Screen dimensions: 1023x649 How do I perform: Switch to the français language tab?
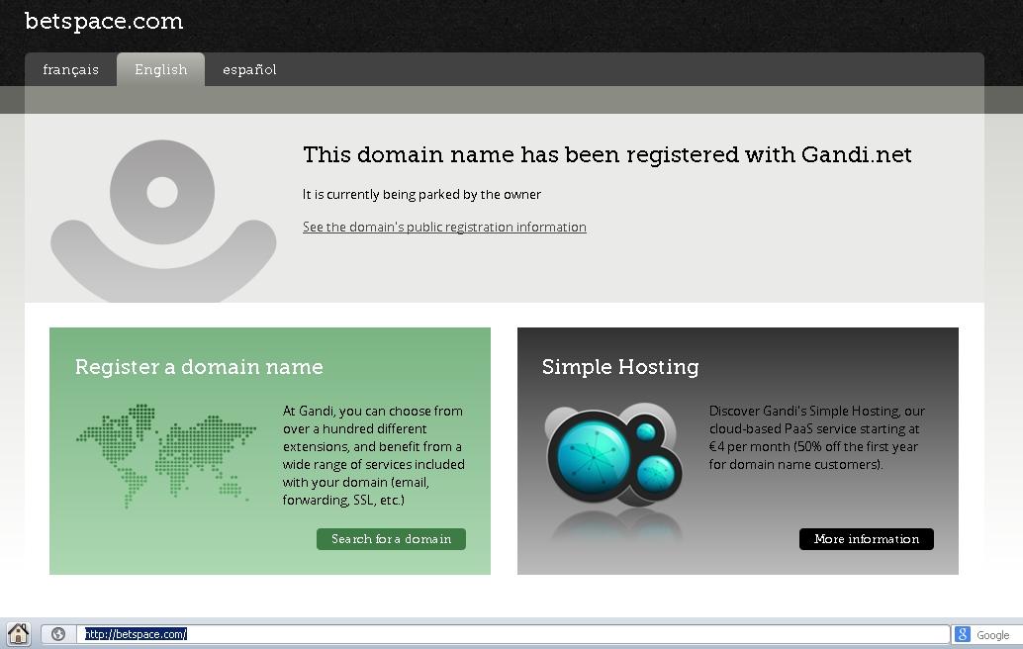[71, 70]
